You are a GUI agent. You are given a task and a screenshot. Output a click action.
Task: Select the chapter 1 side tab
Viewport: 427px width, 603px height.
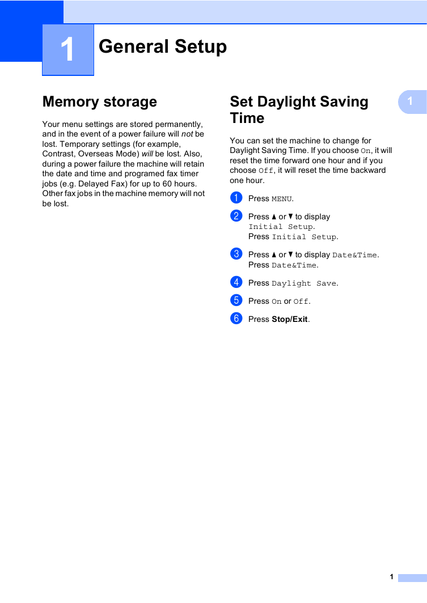click(x=412, y=102)
